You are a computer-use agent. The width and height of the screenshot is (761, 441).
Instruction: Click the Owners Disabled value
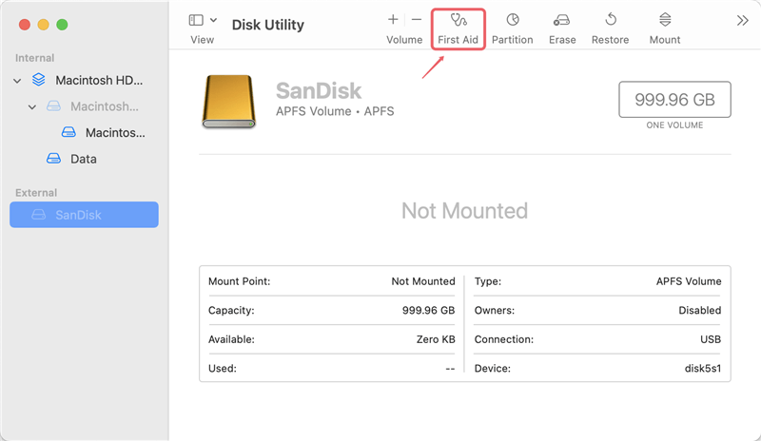[x=699, y=311]
